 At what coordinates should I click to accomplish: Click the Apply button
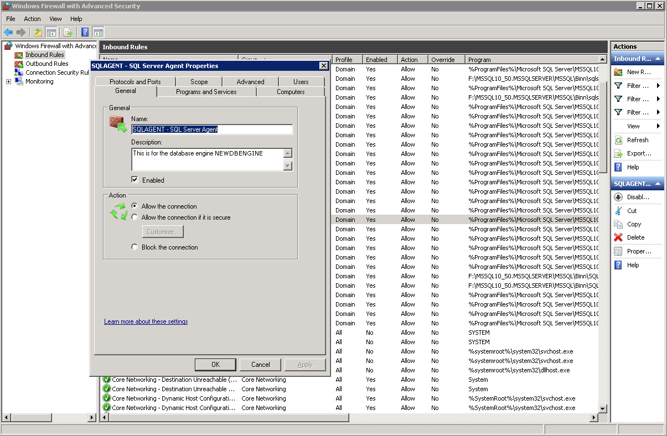[305, 365]
